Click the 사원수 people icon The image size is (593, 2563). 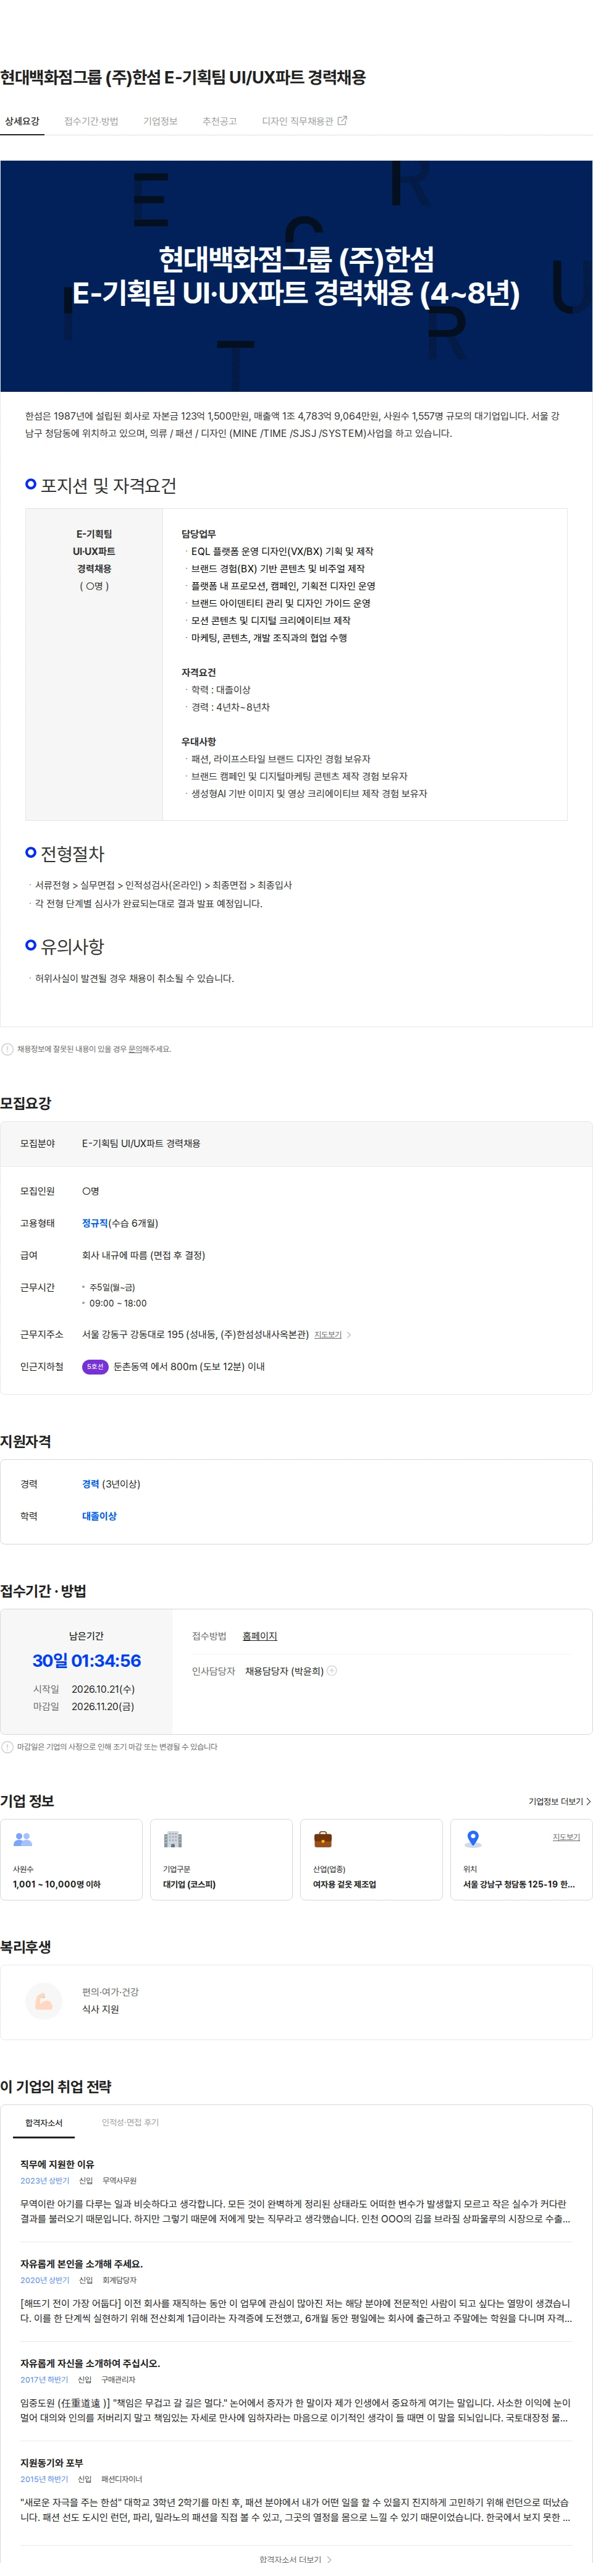coord(23,1840)
